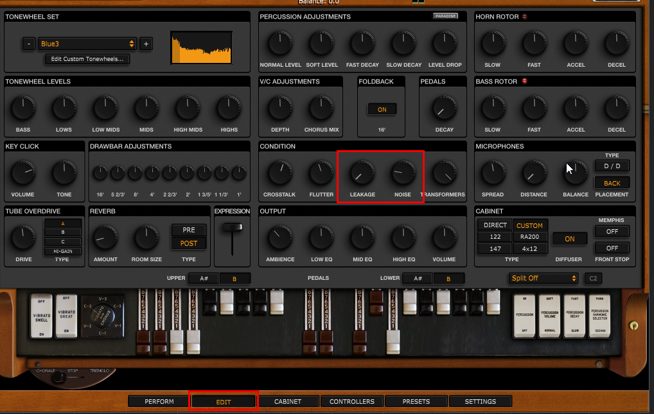Viewport: 654px width, 414px height.
Task: Select the DIRECT cabinet type
Action: pos(495,225)
